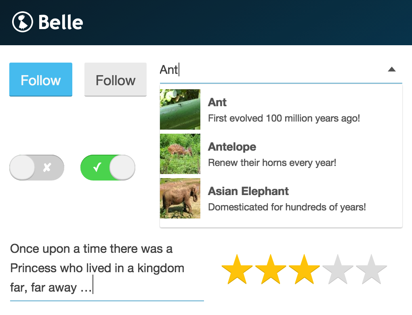
Task: Click the Asian Elephant thumbnail image
Action: (x=180, y=198)
